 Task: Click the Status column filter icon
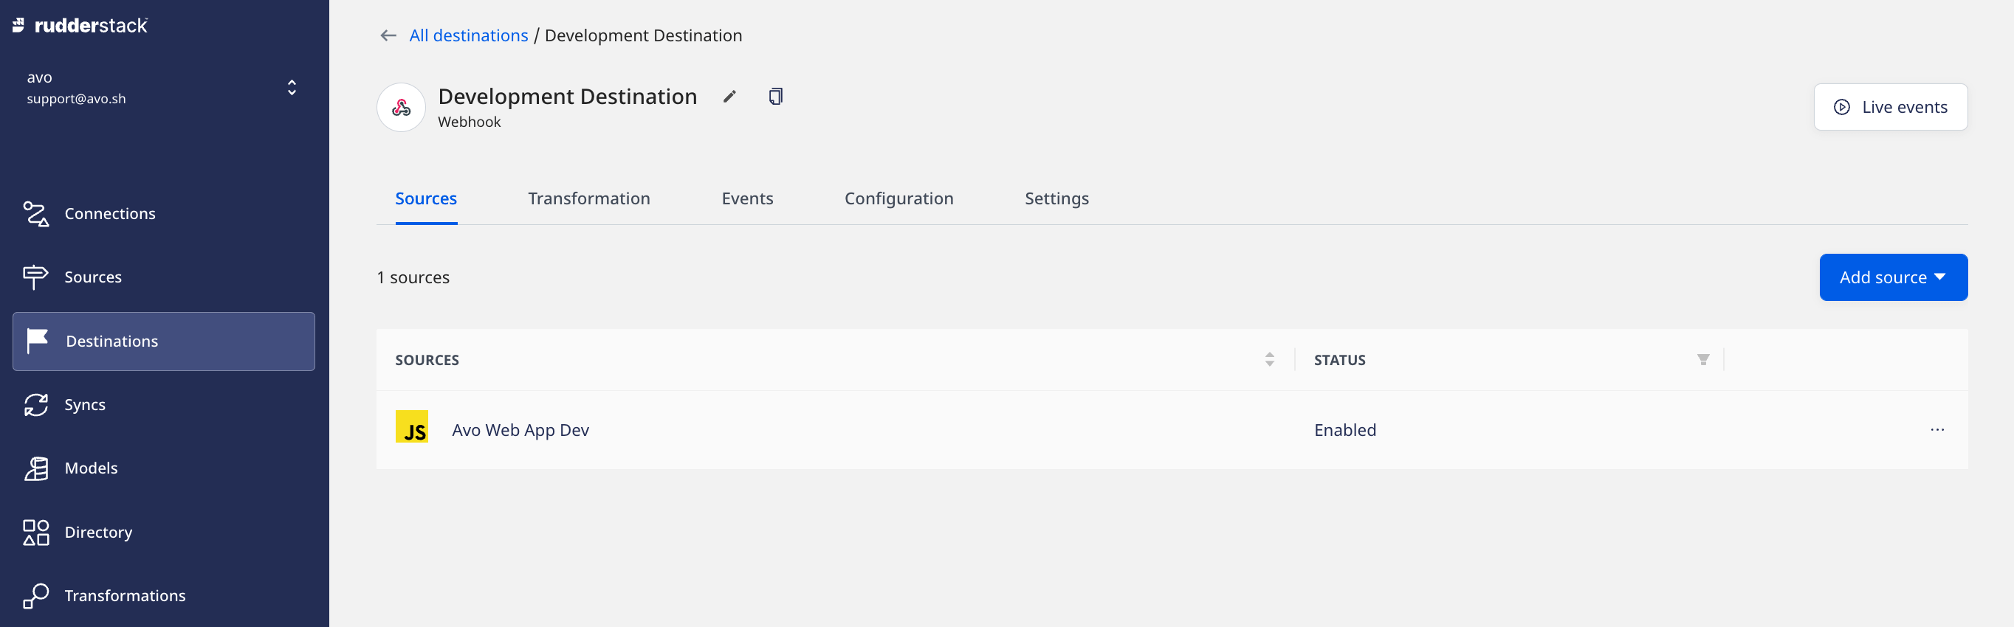(1703, 360)
